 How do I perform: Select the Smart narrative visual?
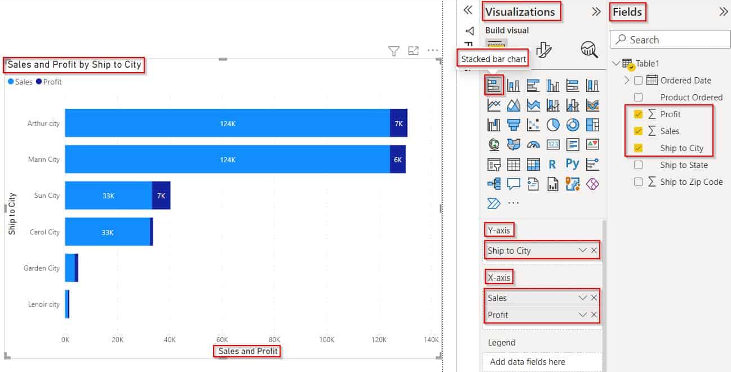pyautogui.click(x=533, y=184)
